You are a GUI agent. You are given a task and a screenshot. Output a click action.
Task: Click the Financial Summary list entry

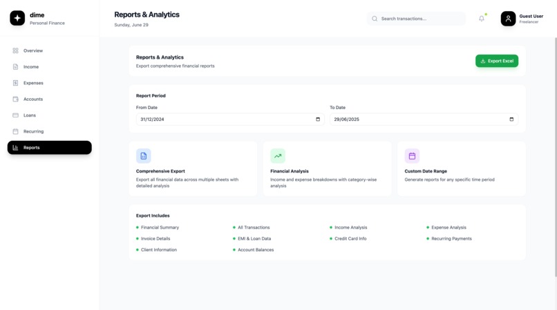(x=158, y=227)
